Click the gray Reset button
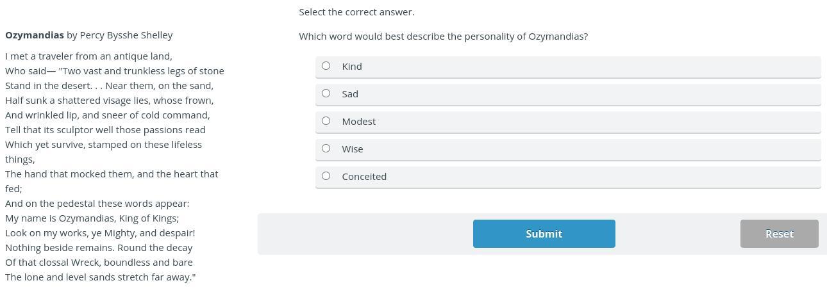Image resolution: width=827 pixels, height=292 pixels. tap(779, 234)
